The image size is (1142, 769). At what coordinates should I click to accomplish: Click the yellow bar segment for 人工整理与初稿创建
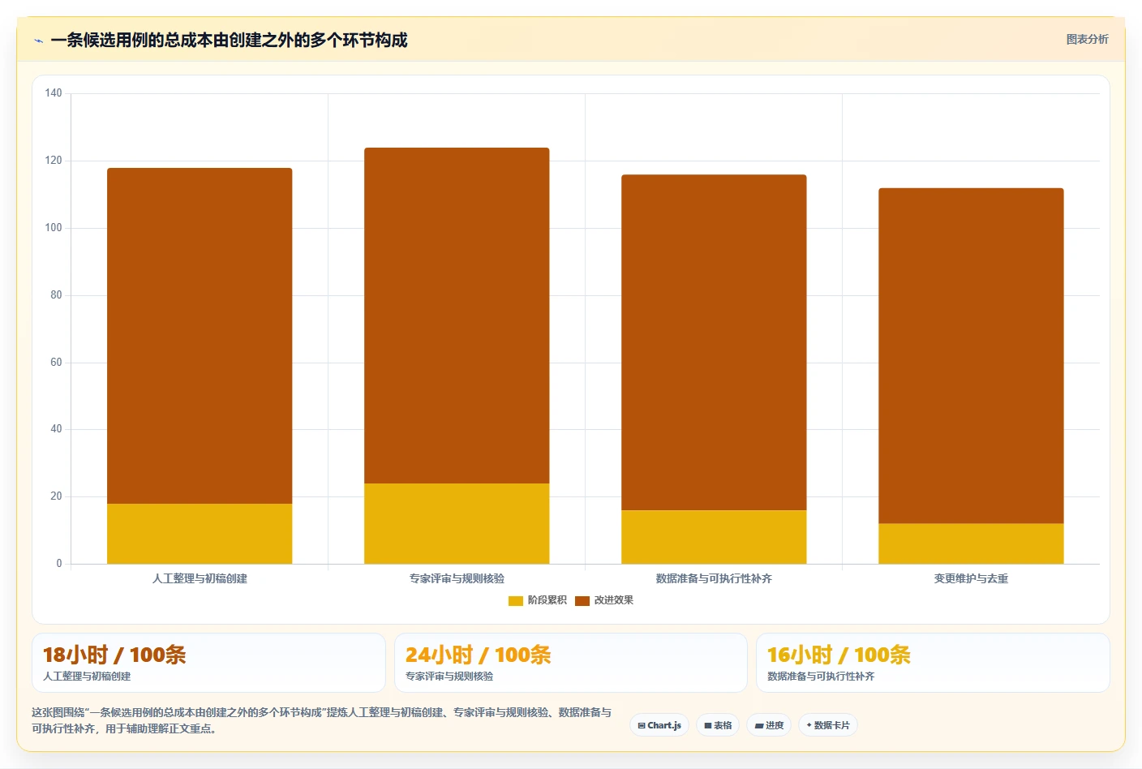coord(200,534)
